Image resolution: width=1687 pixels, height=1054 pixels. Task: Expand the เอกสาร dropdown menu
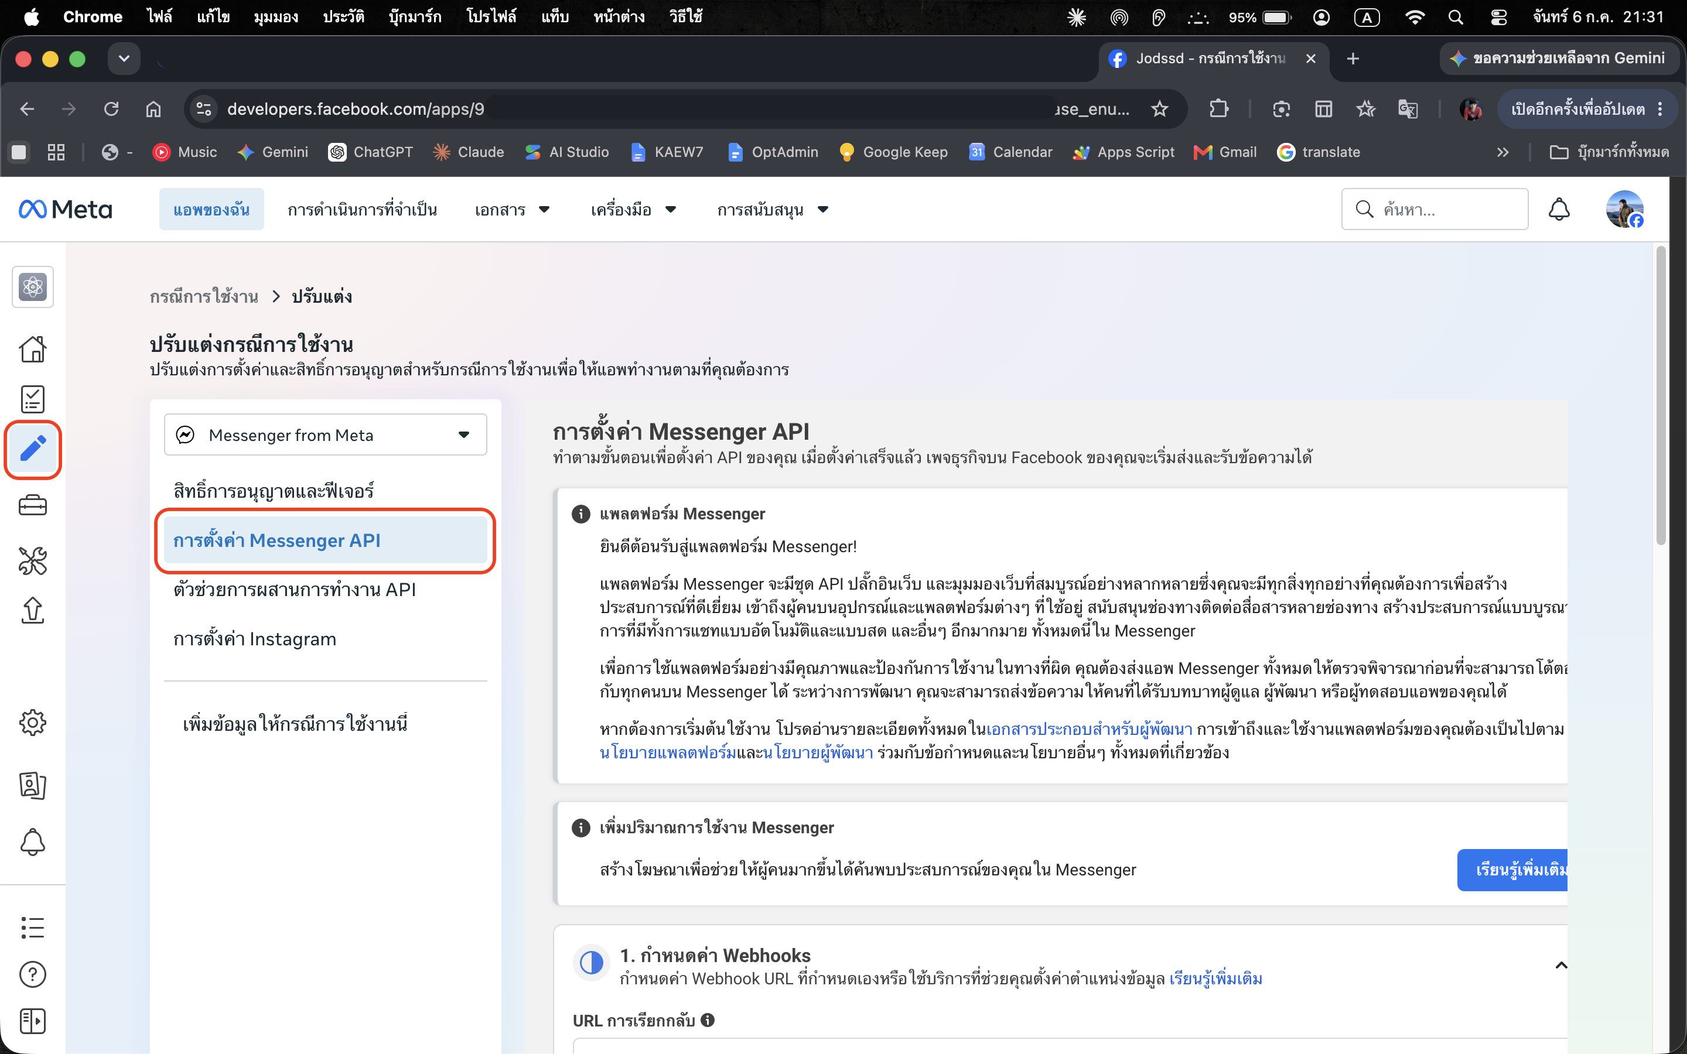513,209
